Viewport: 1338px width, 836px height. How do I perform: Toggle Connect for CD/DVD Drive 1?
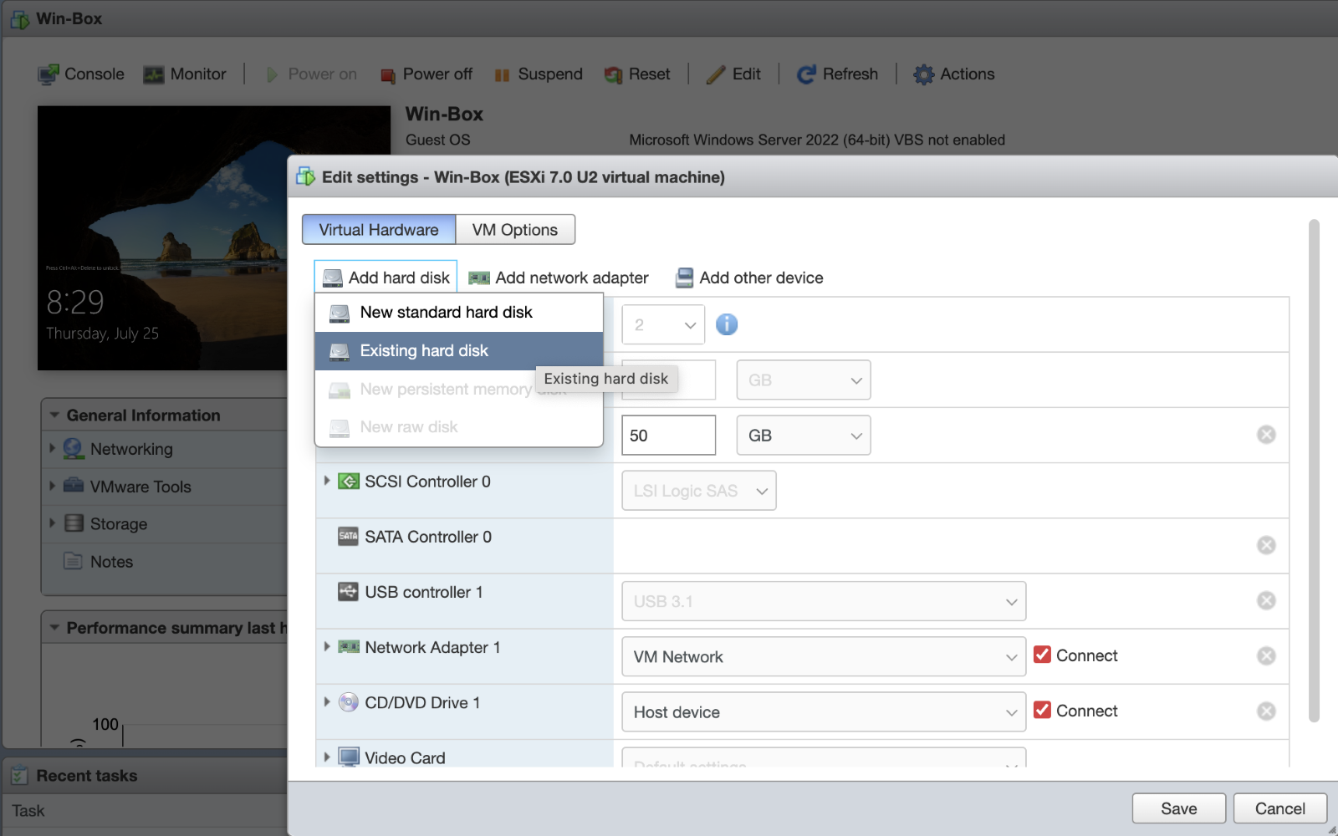[1042, 710]
